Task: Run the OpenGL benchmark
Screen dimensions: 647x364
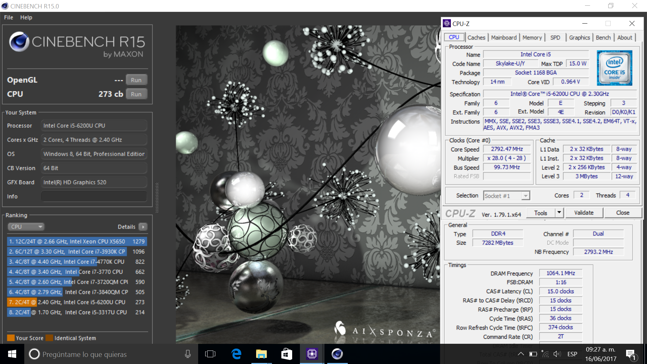Action: pos(136,80)
